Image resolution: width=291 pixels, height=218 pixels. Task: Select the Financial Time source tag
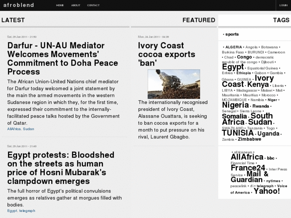click(243, 163)
